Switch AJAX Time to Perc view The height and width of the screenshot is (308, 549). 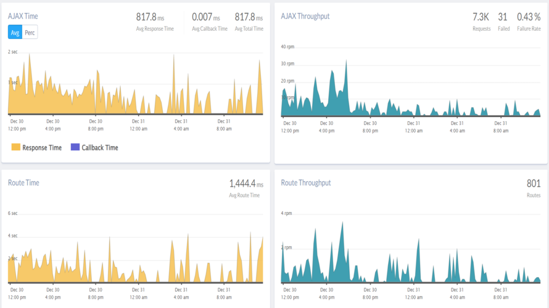[x=30, y=33]
